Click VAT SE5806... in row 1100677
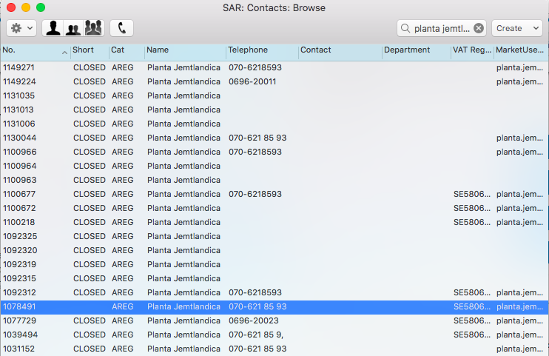Viewport: 549px width, 356px height. (x=472, y=194)
